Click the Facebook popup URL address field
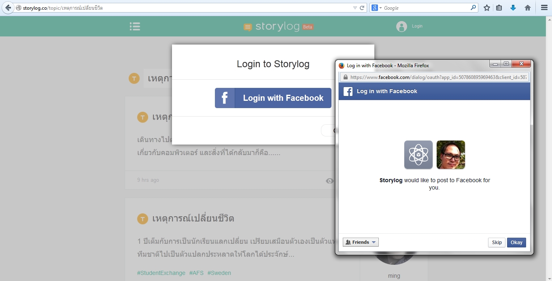552x281 pixels. [x=437, y=77]
